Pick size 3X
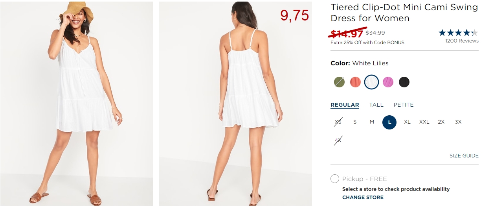492x207 pixels. 458,122
